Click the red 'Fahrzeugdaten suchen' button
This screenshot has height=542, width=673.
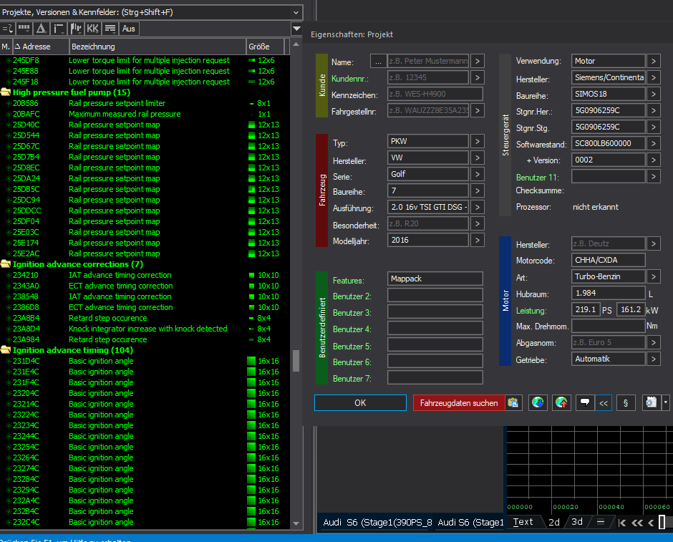pyautogui.click(x=459, y=403)
